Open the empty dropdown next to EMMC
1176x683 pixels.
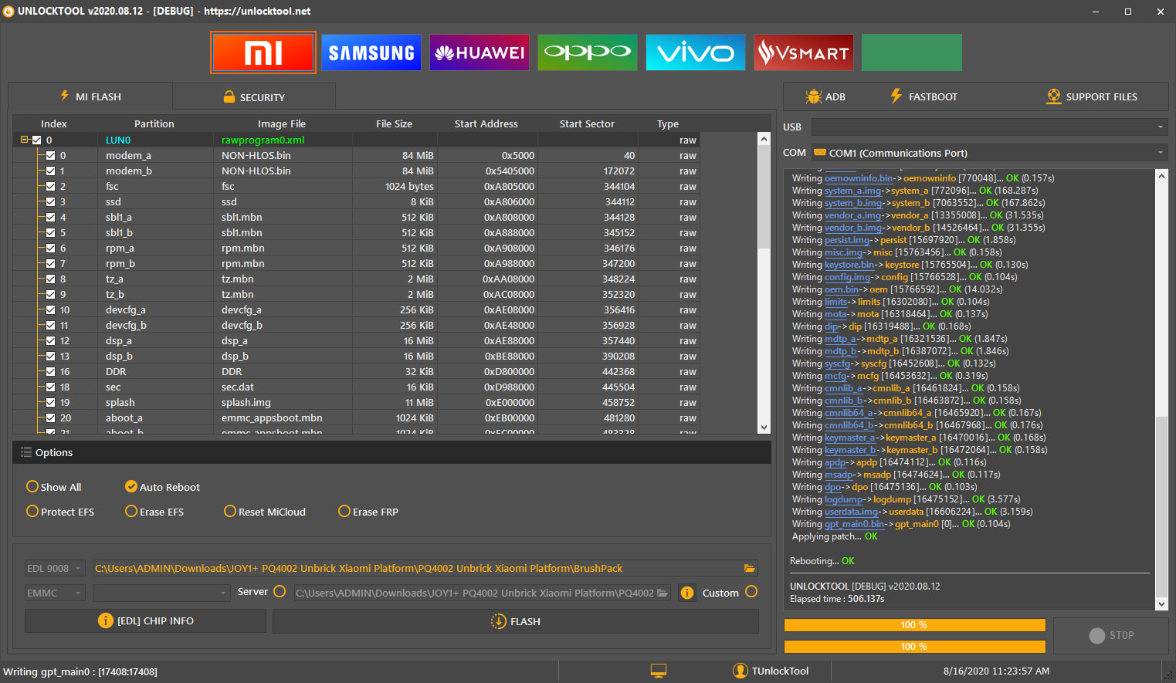tap(161, 593)
